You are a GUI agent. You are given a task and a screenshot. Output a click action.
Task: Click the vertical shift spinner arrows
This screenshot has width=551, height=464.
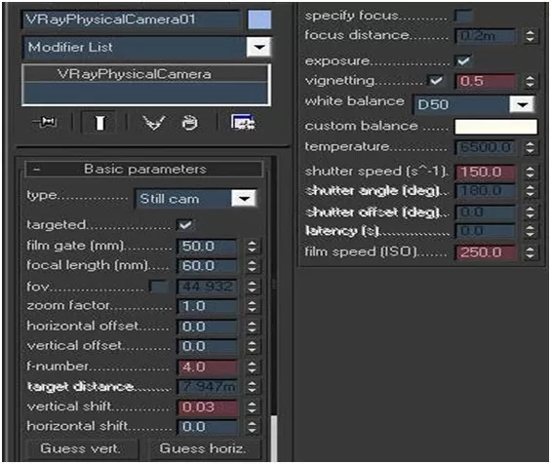(252, 407)
